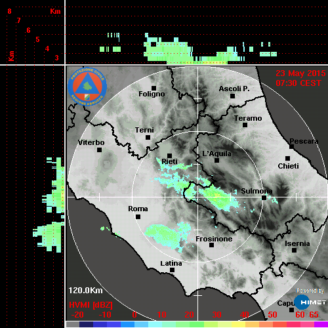The width and height of the screenshot is (328, 328).
Task: Click the 40 dBZ scale value
Action: (x=245, y=315)
